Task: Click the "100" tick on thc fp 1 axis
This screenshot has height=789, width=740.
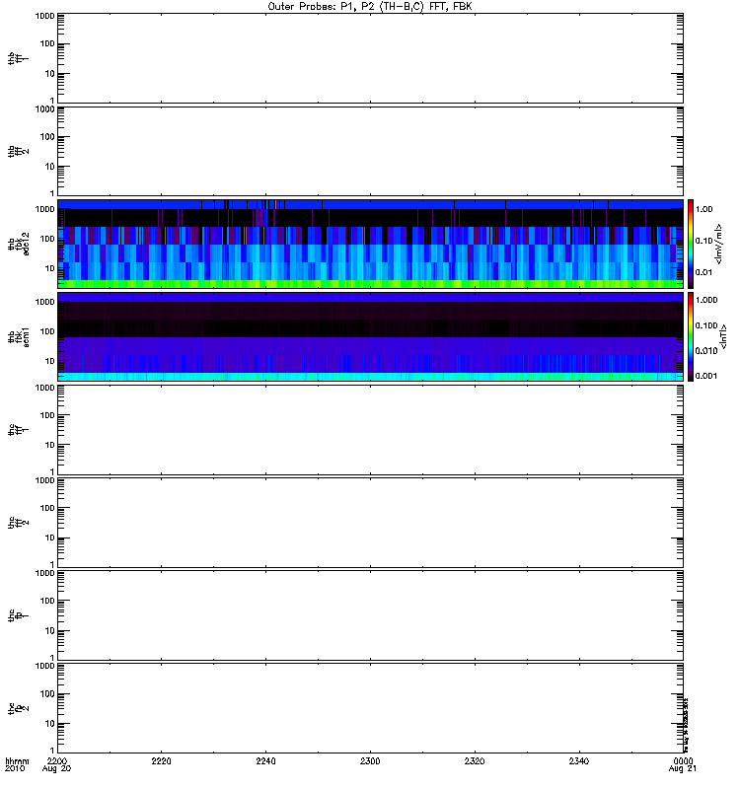Action: 47,601
